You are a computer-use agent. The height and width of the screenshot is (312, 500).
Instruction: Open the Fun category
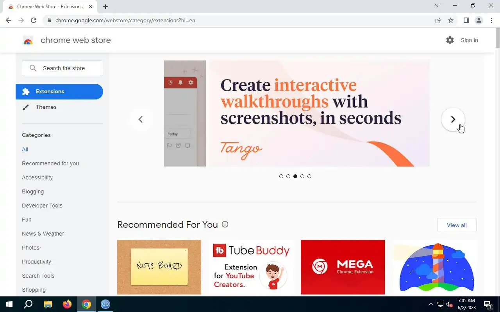27,220
